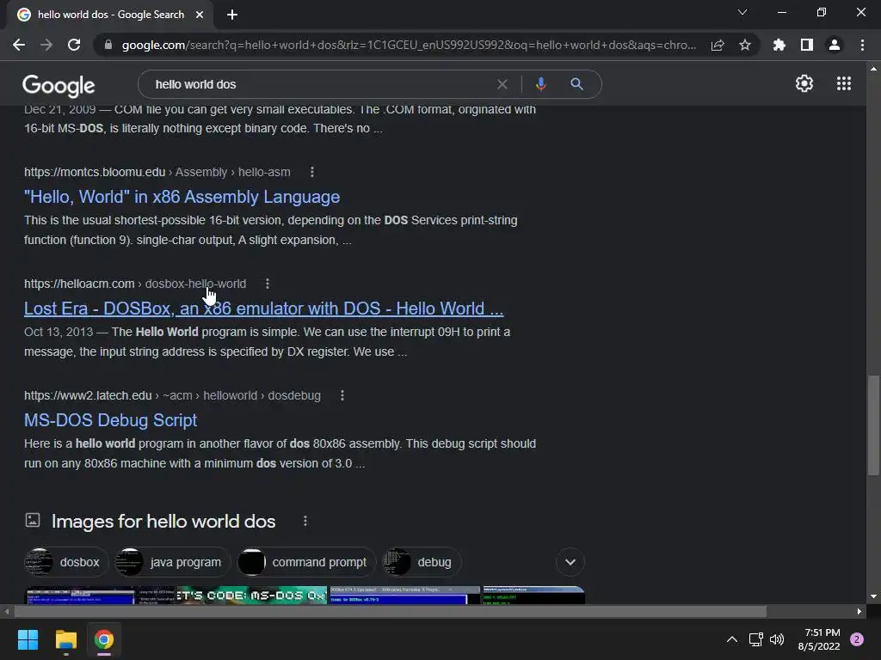Open File Explorer from the taskbar
Image resolution: width=881 pixels, height=660 pixels.
65,639
